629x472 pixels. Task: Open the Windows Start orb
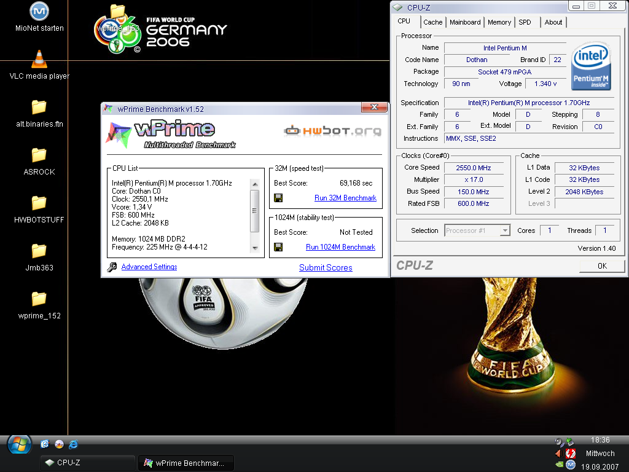click(19, 445)
